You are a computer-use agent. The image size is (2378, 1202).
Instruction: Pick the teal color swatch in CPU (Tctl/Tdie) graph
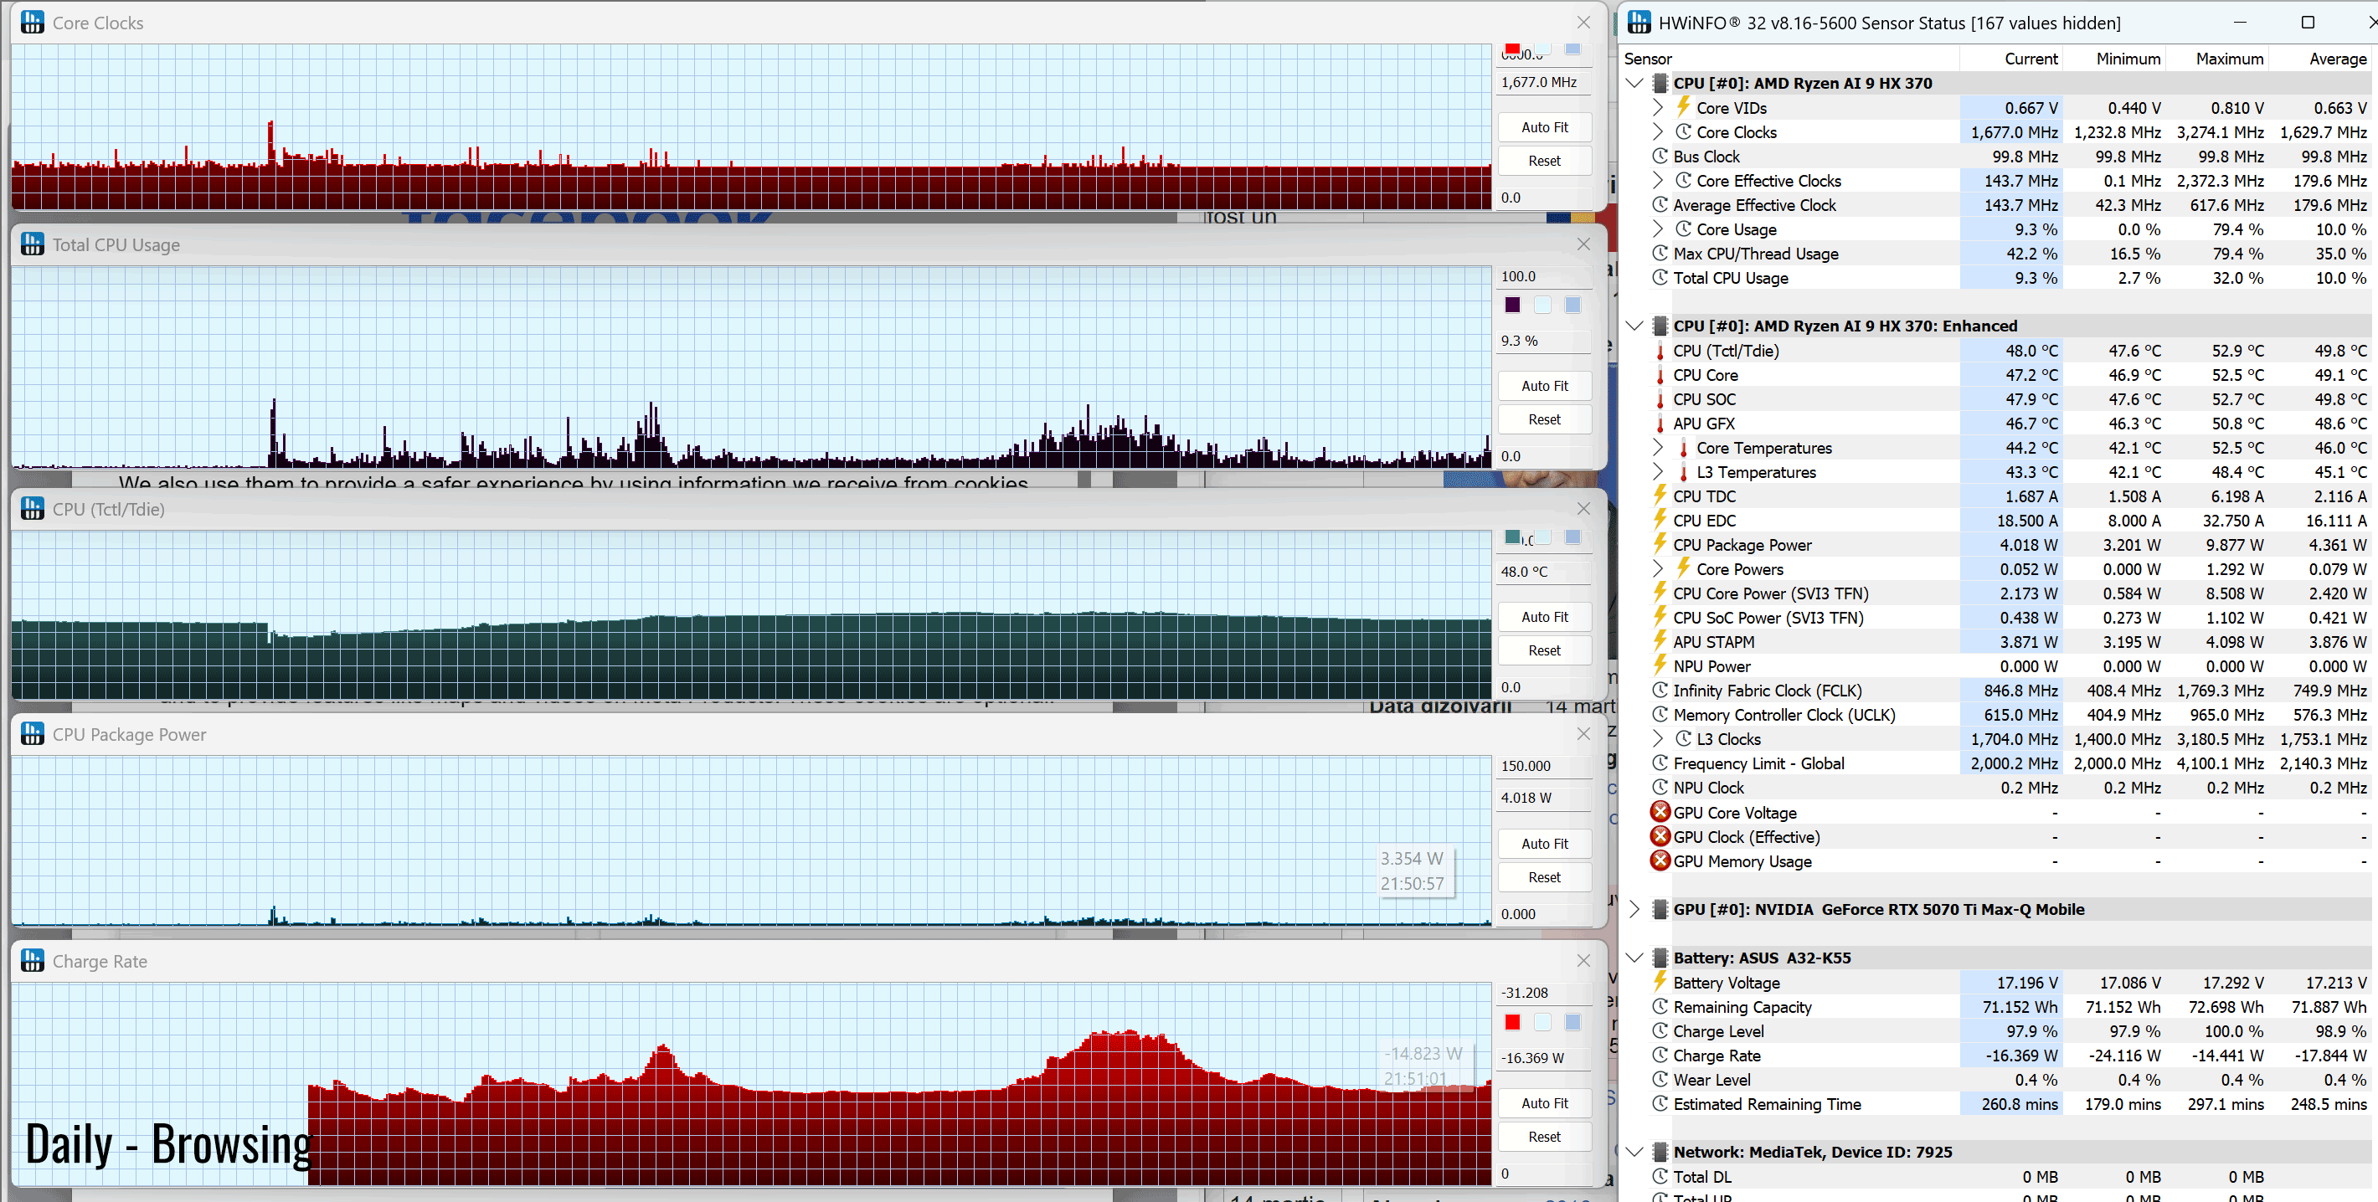1512,537
